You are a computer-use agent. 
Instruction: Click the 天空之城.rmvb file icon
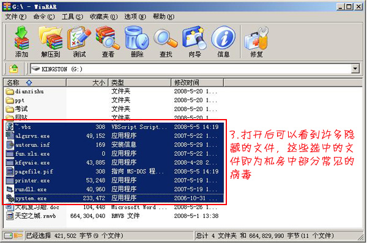[10, 216]
